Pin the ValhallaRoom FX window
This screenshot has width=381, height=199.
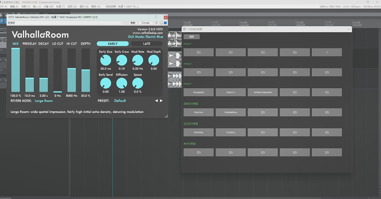click(x=156, y=17)
